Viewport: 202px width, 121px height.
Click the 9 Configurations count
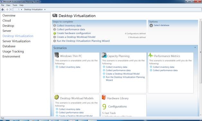tap(115, 107)
